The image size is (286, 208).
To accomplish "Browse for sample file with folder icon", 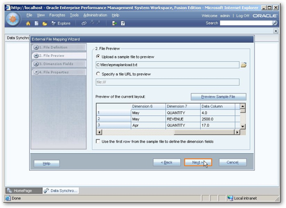I will [244, 65].
